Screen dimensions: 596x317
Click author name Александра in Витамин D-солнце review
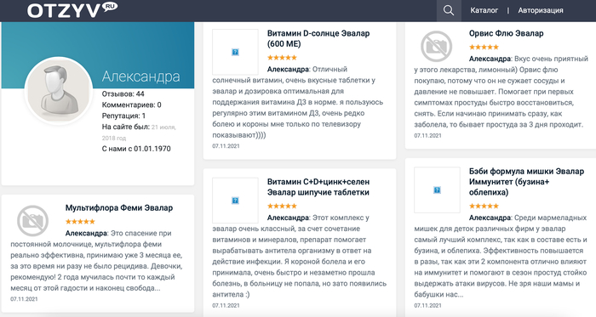pyautogui.click(x=288, y=70)
